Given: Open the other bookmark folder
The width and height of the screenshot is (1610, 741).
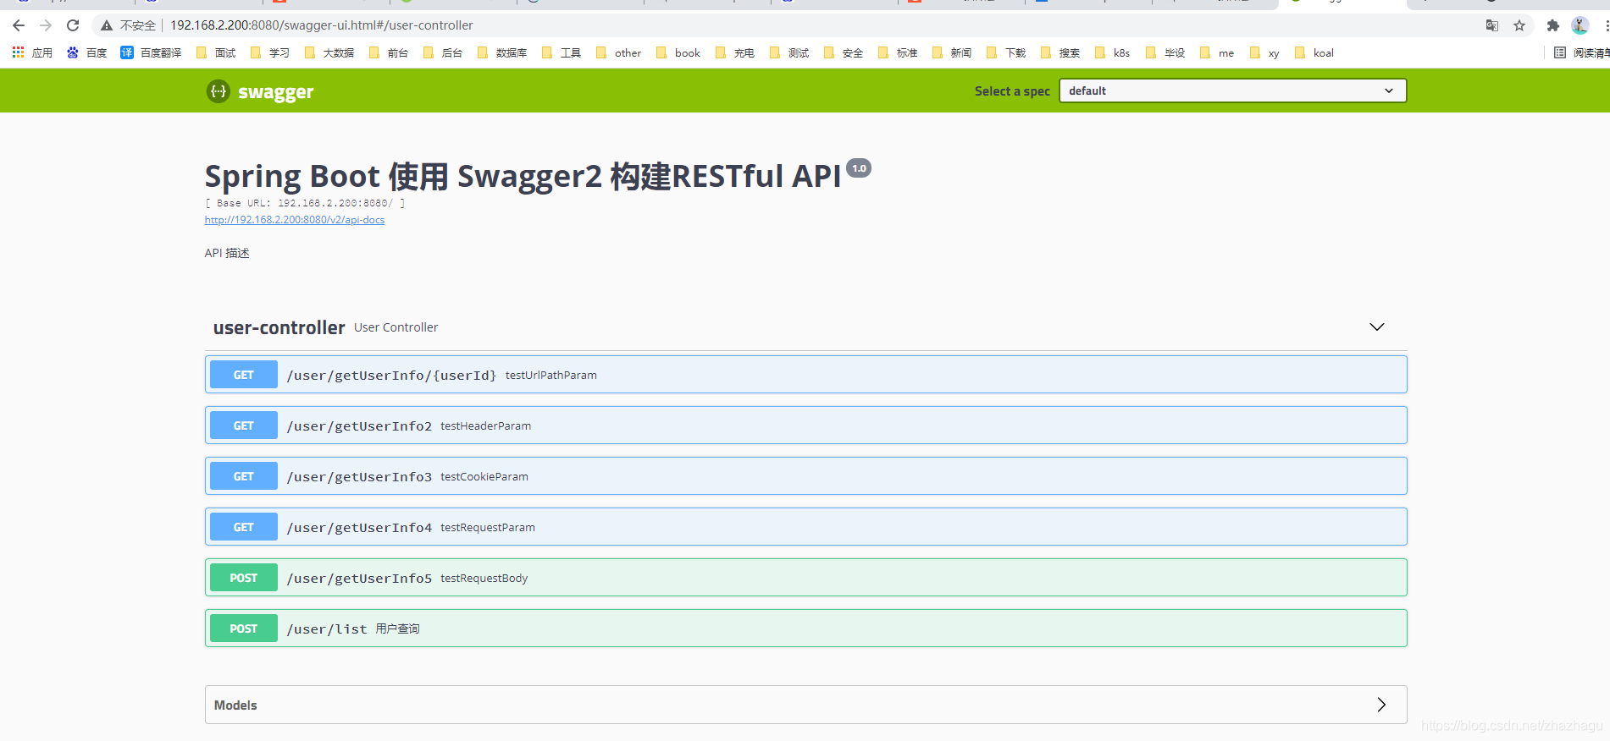Looking at the screenshot, I should click(619, 52).
